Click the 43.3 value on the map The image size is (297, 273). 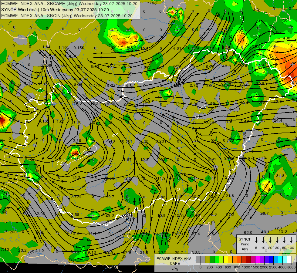pyautogui.click(x=226, y=66)
